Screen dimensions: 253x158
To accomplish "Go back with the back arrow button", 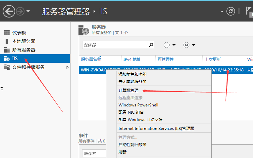I will click(9, 11).
